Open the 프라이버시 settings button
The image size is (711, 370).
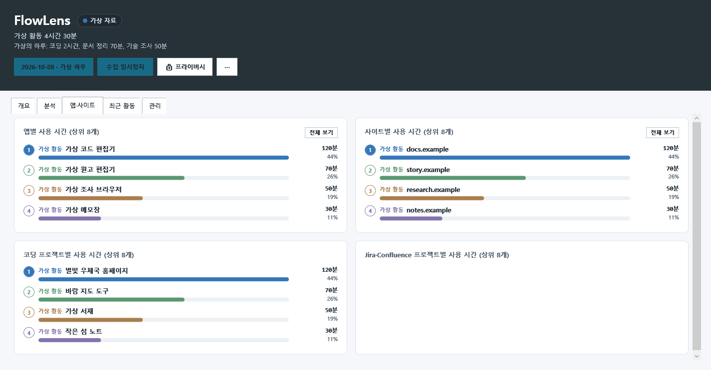185,67
